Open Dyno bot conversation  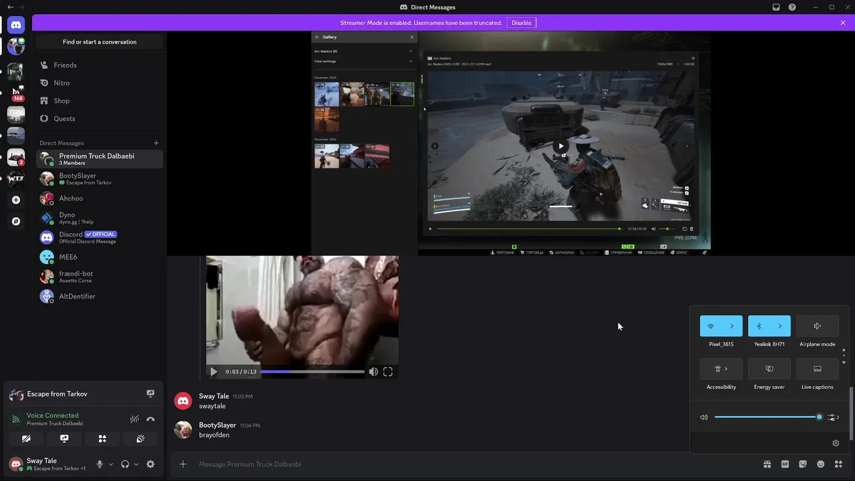pos(100,218)
